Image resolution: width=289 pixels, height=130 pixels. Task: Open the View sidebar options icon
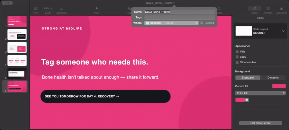point(36,8)
